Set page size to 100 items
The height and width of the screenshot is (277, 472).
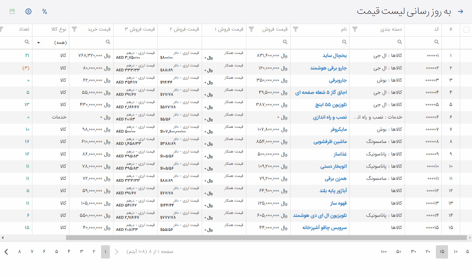tap(383, 252)
